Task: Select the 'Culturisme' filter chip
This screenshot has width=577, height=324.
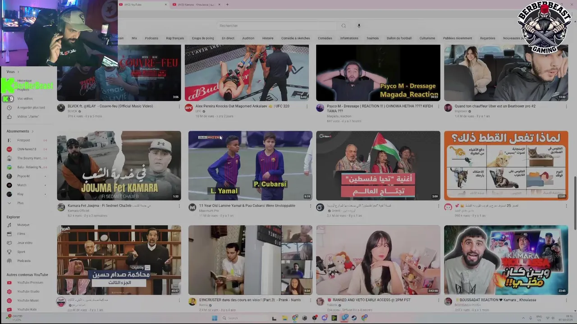Action: (427, 38)
